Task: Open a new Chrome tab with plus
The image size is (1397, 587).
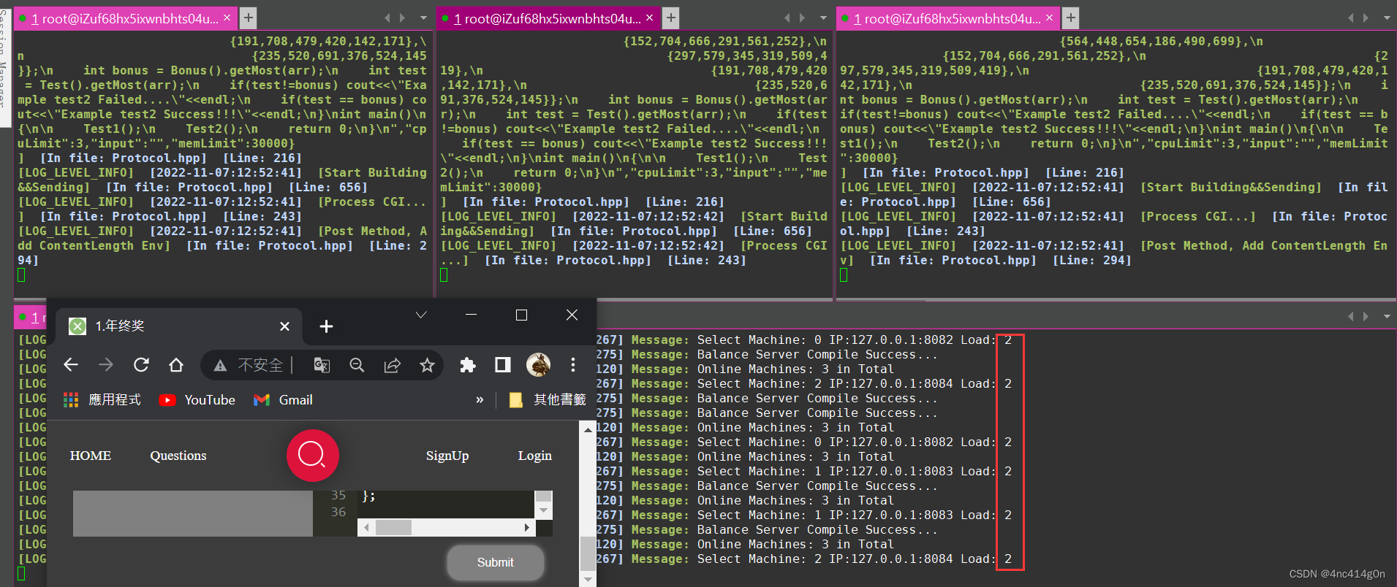Action: [327, 326]
